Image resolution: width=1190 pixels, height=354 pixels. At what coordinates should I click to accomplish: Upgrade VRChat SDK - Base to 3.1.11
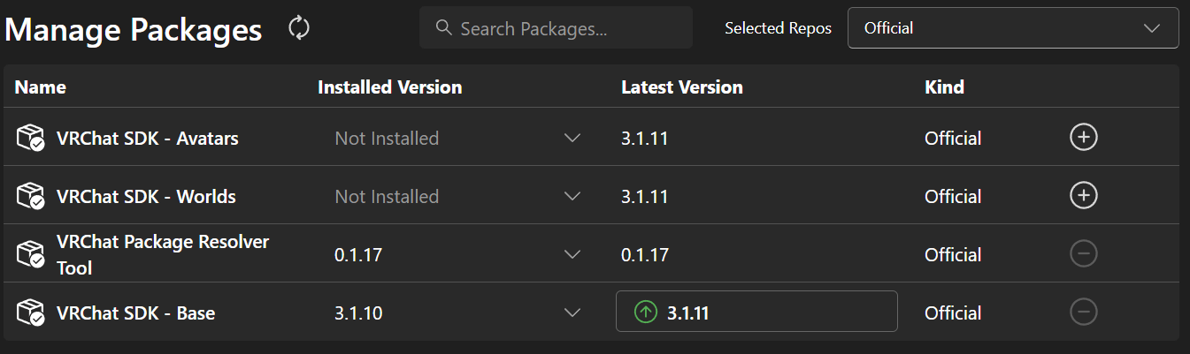[756, 313]
